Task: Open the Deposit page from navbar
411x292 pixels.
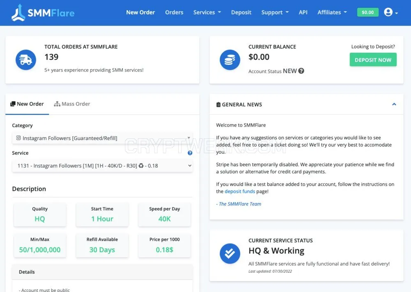Action: (241, 12)
